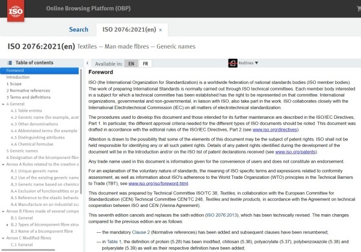Viewport: 361px width, 252px height.
Task: Go to 4.1 Table entries
Action: tap(26, 110)
